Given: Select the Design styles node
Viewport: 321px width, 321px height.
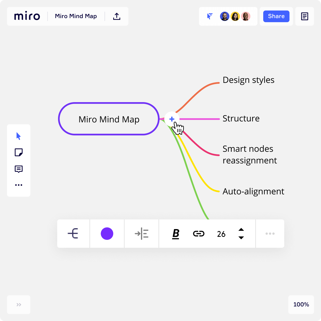Looking at the screenshot, I should click(248, 80).
